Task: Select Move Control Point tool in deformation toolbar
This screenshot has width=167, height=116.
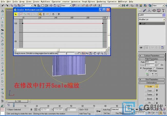Action: [40, 14]
